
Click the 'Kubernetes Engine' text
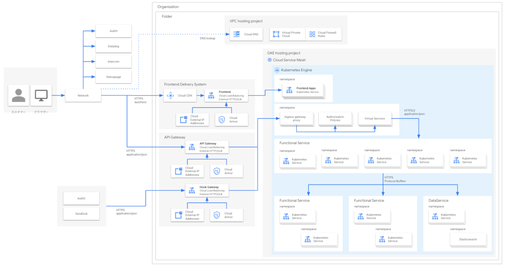click(x=296, y=70)
